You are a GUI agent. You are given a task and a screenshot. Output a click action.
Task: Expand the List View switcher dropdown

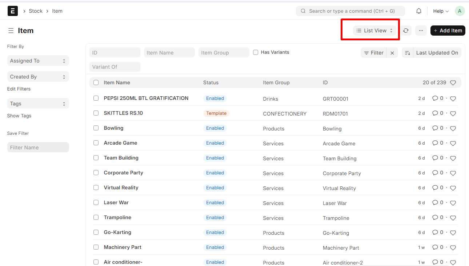[x=374, y=31]
